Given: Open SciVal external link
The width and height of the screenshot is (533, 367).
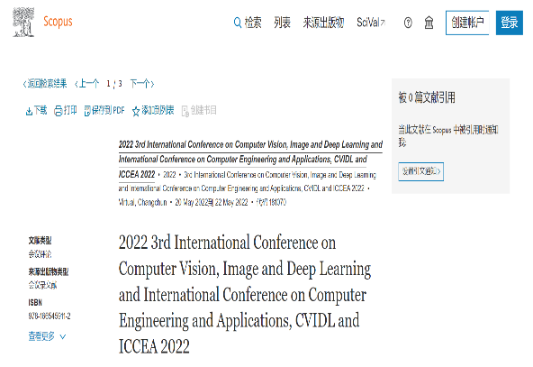Looking at the screenshot, I should click(x=371, y=23).
